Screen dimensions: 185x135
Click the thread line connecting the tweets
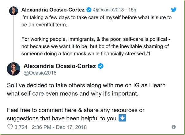point(13,38)
